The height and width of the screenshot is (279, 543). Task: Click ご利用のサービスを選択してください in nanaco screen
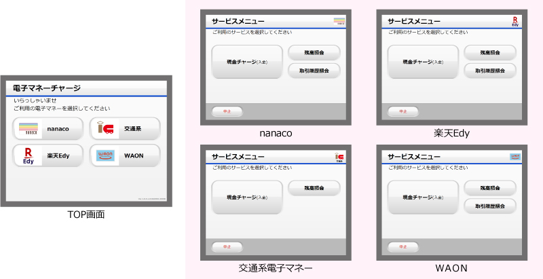252,33
